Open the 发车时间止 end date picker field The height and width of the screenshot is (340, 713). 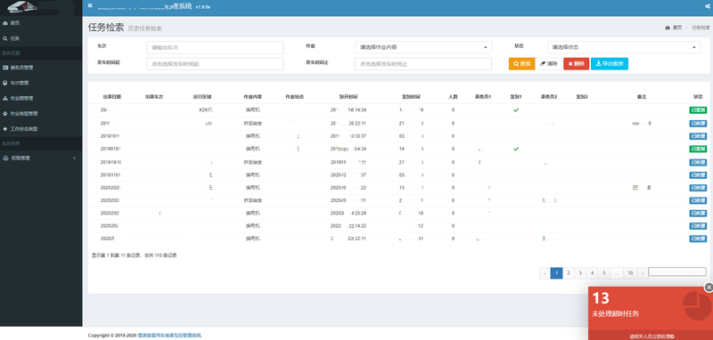pyautogui.click(x=423, y=64)
